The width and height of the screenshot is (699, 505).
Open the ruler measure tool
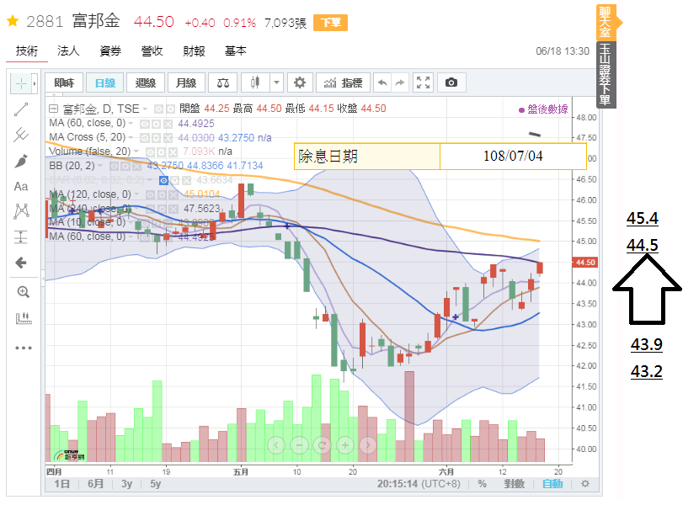[24, 318]
